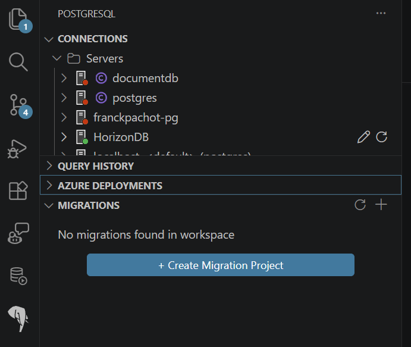This screenshot has height=347, width=411.
Task: Select the franckpachot-pg connection label
Action: [x=136, y=118]
